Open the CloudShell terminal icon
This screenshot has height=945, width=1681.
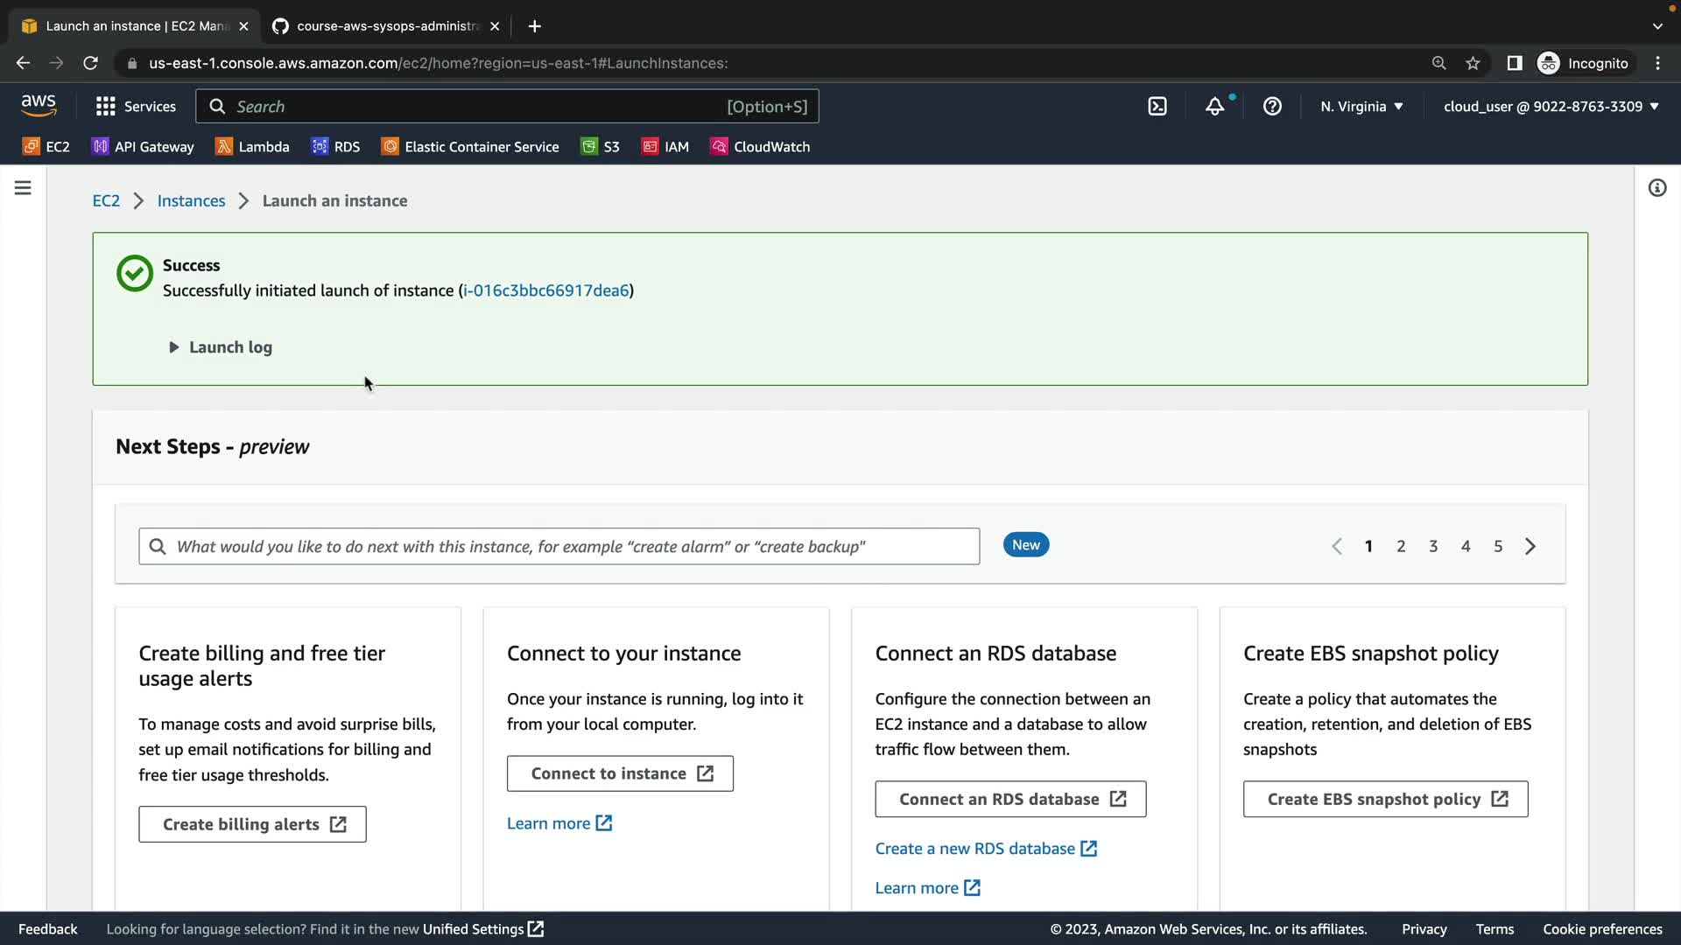coord(1157,107)
